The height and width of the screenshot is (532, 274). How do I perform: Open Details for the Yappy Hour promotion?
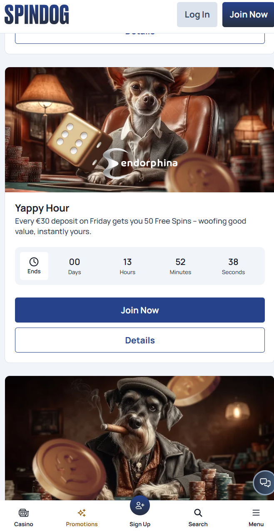(x=140, y=340)
